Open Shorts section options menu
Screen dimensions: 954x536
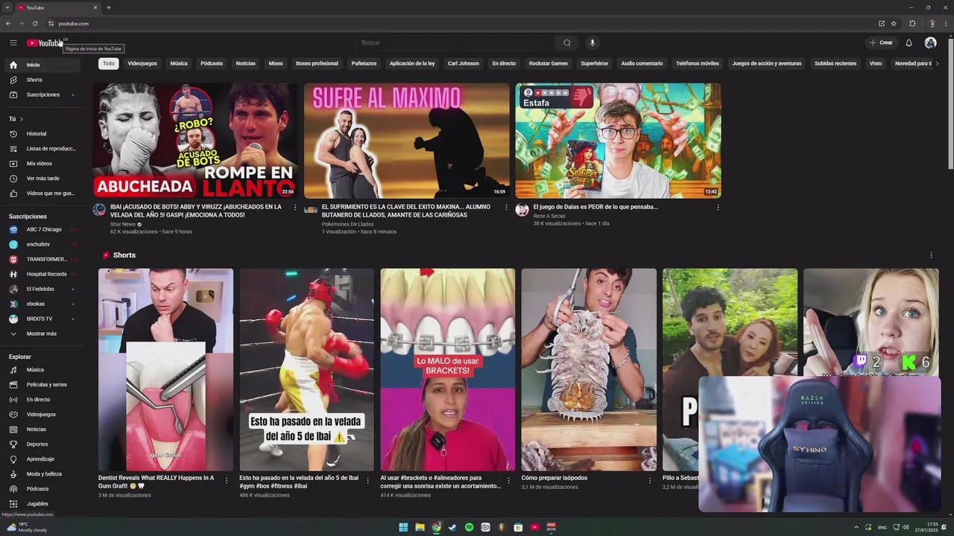click(931, 255)
